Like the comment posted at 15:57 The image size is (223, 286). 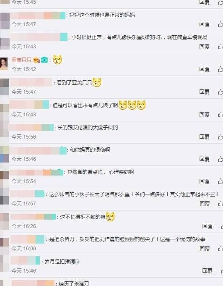tap(220, 204)
